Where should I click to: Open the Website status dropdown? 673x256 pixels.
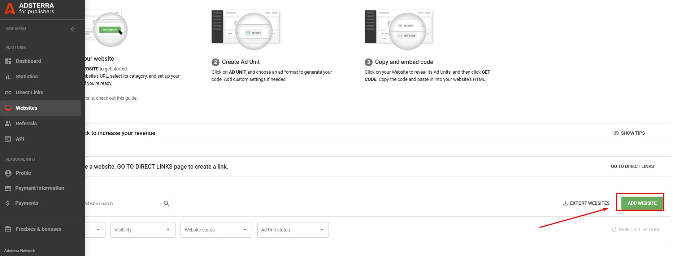point(216,230)
